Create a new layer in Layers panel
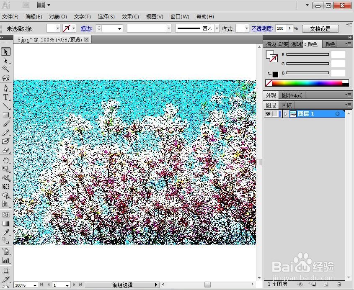 click(x=326, y=284)
